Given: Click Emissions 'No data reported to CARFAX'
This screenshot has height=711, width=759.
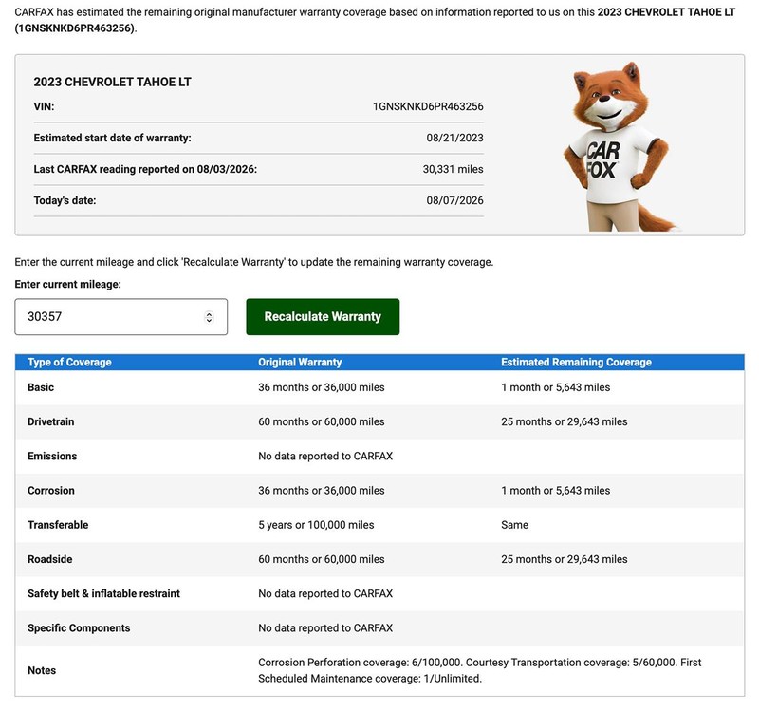Looking at the screenshot, I should [325, 457].
